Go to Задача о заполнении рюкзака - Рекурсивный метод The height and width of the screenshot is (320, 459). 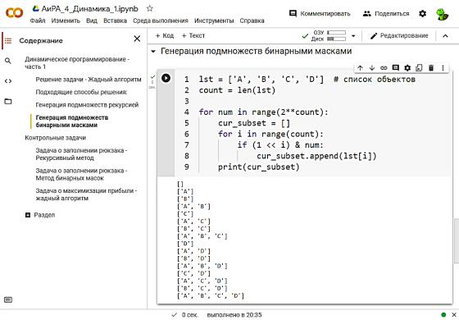pyautogui.click(x=81, y=154)
